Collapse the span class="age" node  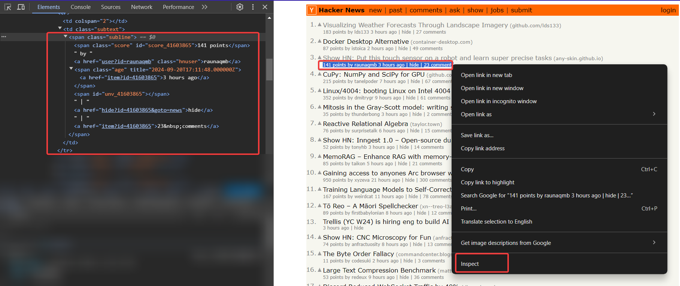[x=71, y=69]
